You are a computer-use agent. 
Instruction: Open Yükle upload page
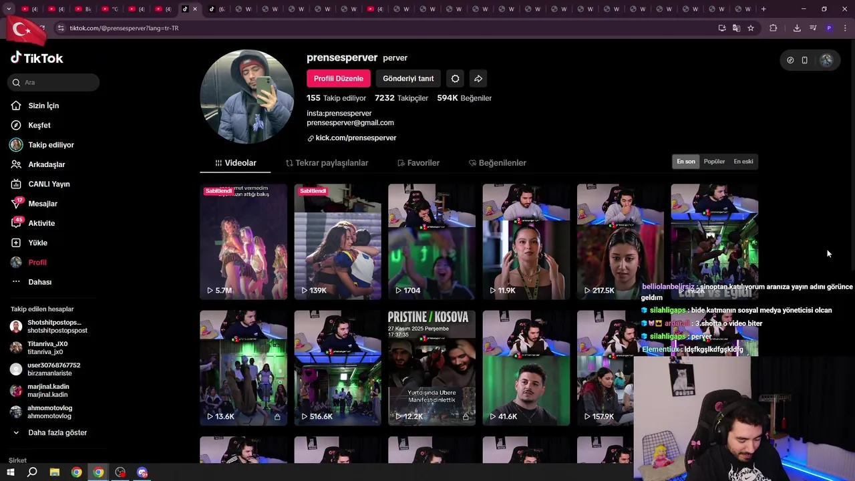(37, 243)
